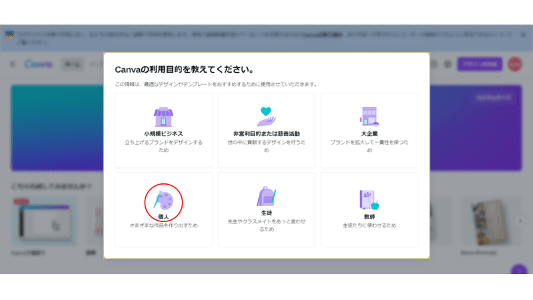533x300 pixels.
Task: Click the description 世の中に貢献するデザインを行うため
Action: tap(266, 146)
